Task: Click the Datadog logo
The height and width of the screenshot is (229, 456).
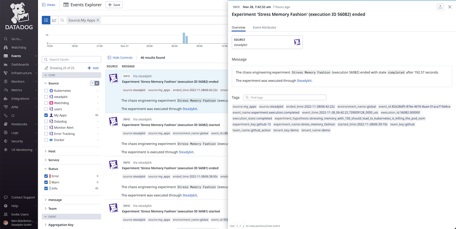Action: tap(19, 16)
